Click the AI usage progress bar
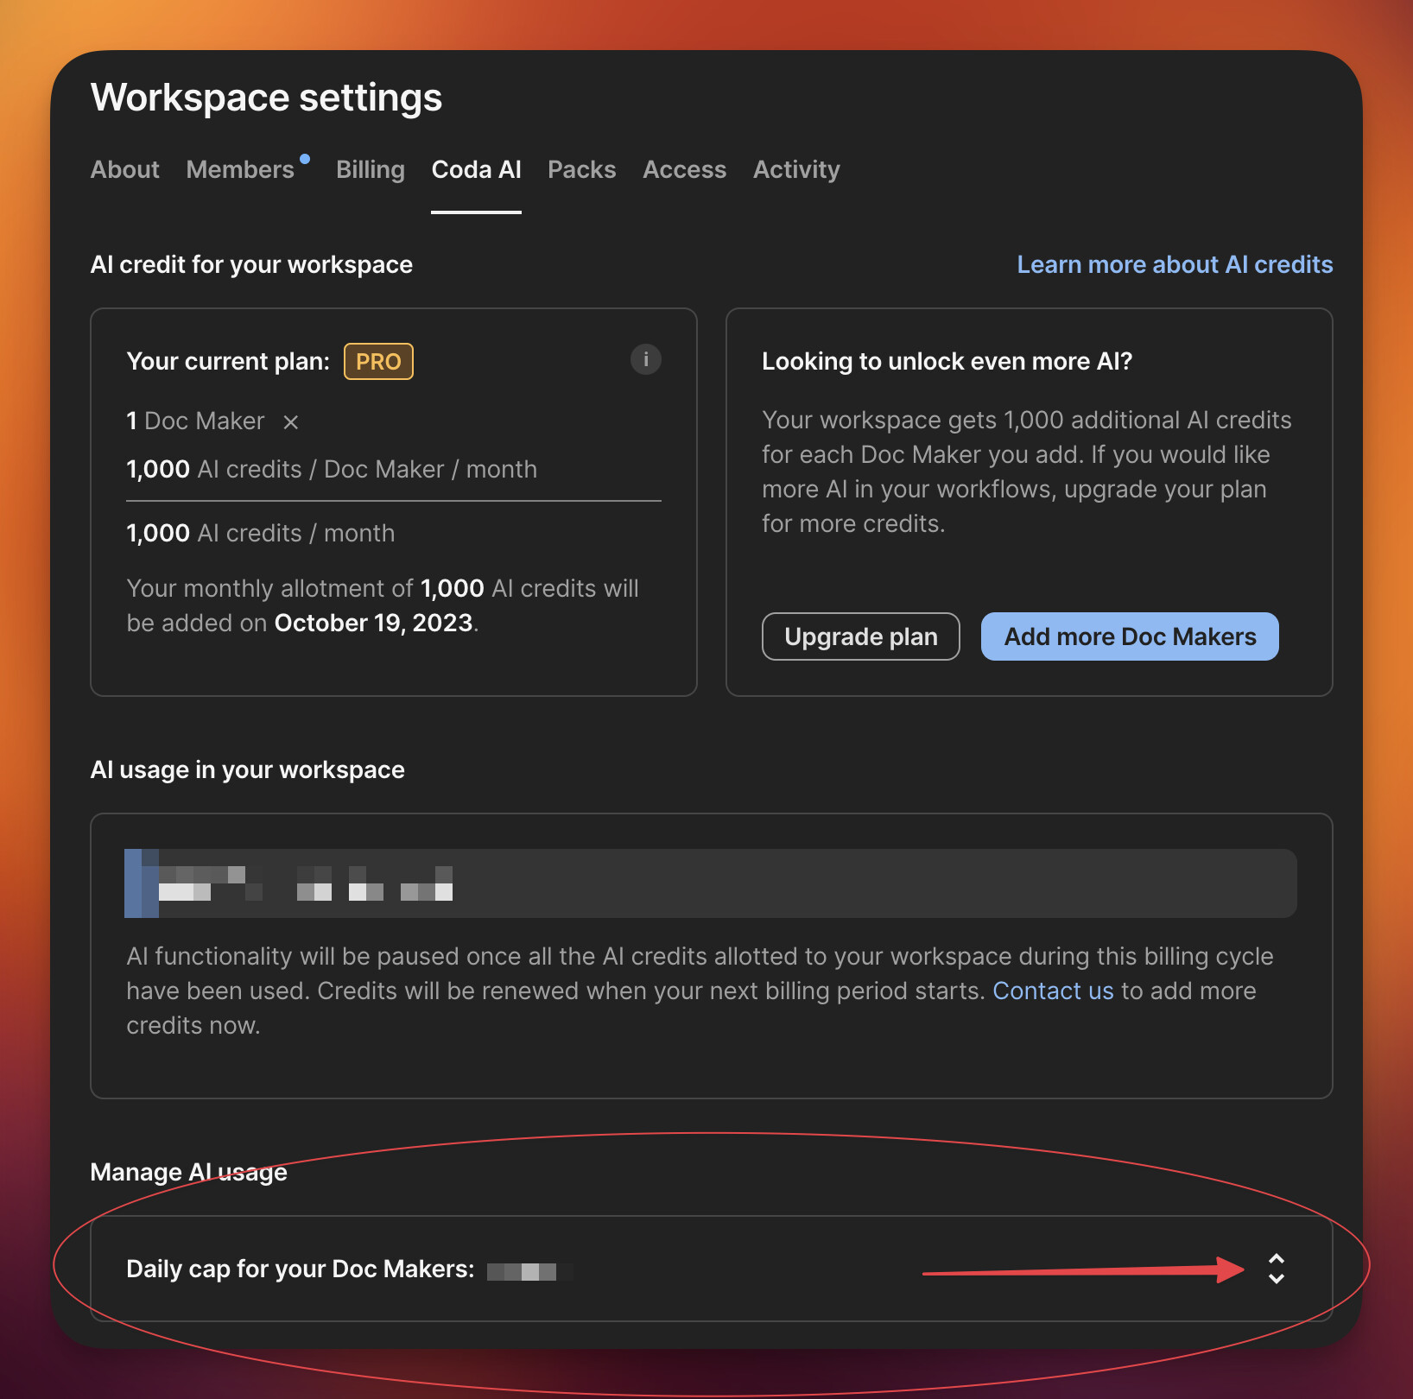Image resolution: width=1413 pixels, height=1399 pixels. click(711, 883)
